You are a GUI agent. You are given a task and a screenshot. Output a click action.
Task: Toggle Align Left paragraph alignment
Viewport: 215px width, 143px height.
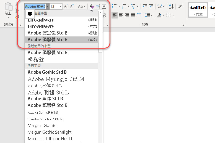115,15
